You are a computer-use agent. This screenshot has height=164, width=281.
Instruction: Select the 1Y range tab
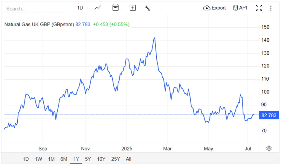coord(76,159)
